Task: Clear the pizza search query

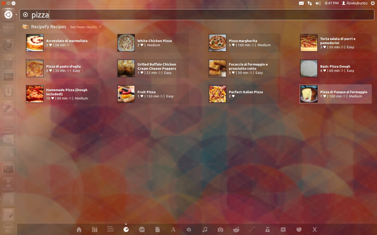Action: (x=25, y=15)
